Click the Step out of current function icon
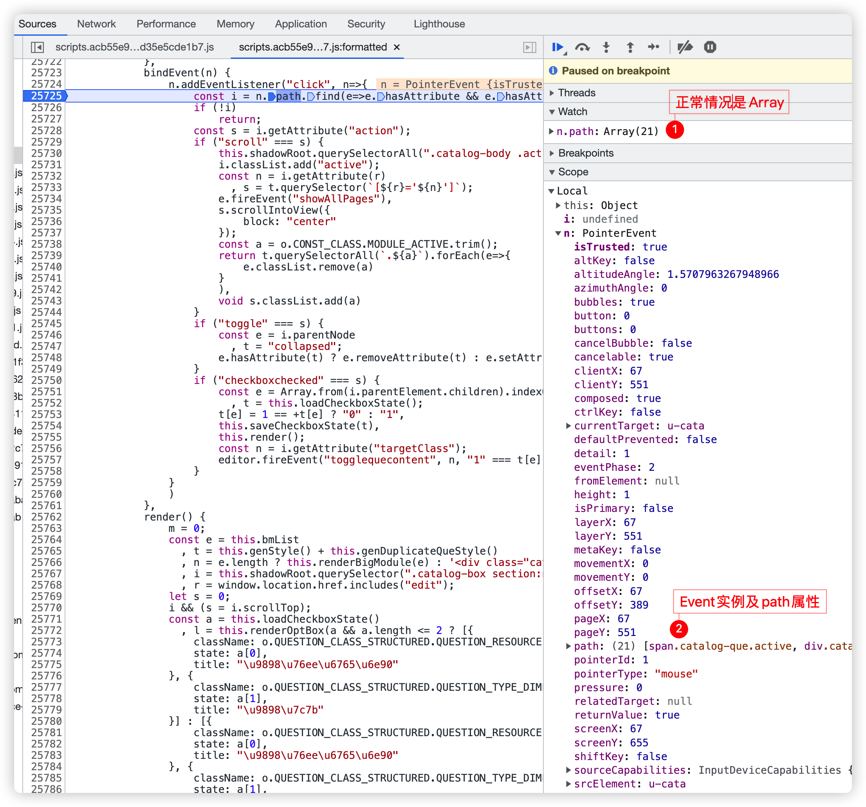The height and width of the screenshot is (807, 866). (x=630, y=47)
